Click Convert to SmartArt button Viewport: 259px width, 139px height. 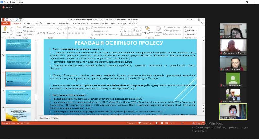click(x=104, y=35)
